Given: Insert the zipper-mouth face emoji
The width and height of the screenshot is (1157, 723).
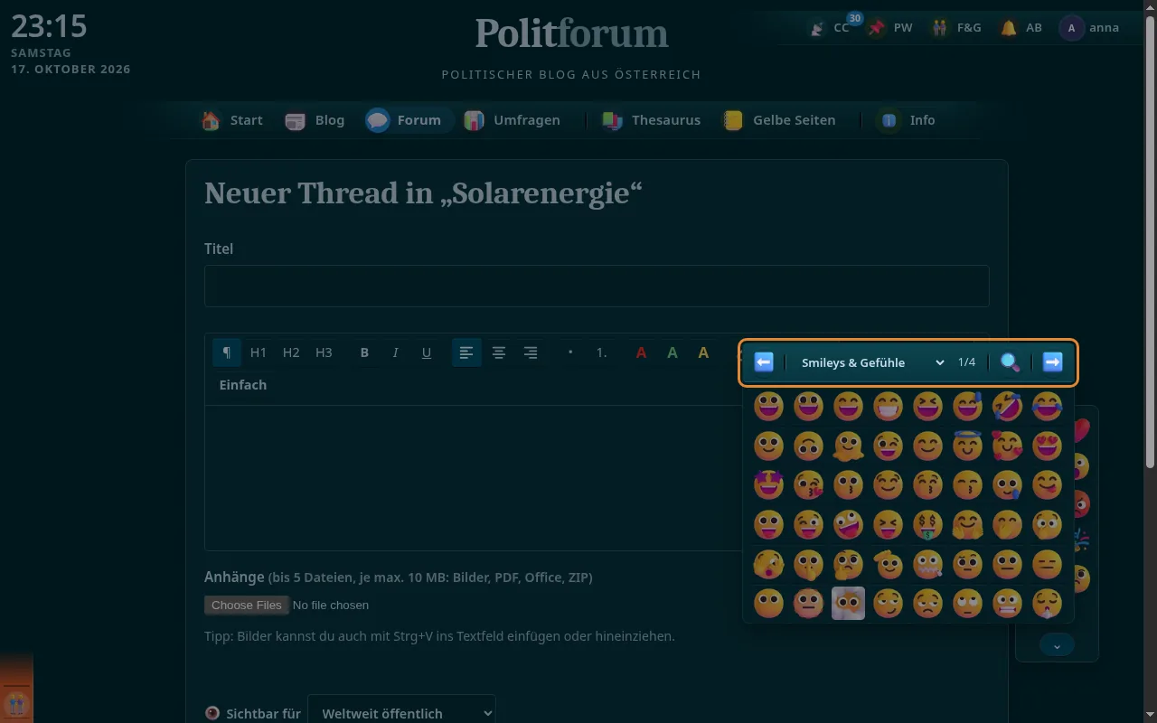Looking at the screenshot, I should coord(927,564).
